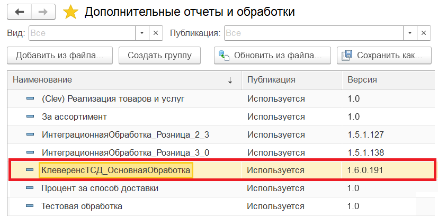Open the Вид dropdown list

pyautogui.click(x=142, y=33)
